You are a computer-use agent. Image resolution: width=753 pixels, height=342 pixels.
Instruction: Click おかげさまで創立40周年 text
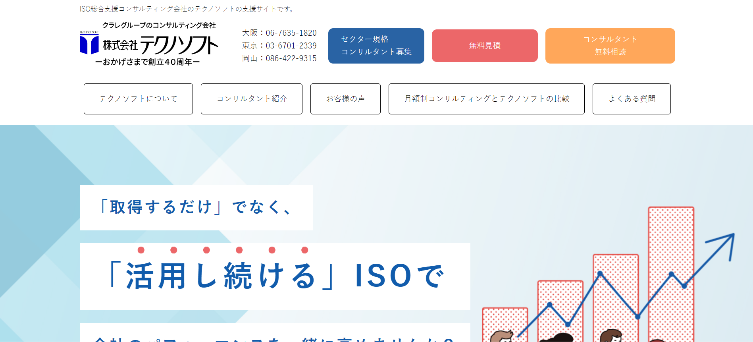tap(148, 62)
